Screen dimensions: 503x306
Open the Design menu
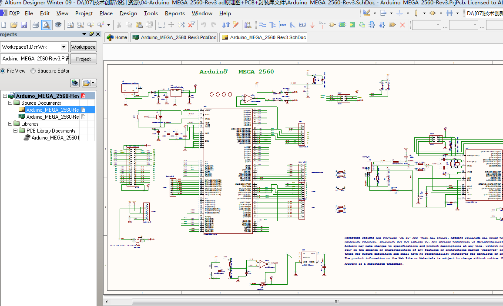tap(128, 13)
